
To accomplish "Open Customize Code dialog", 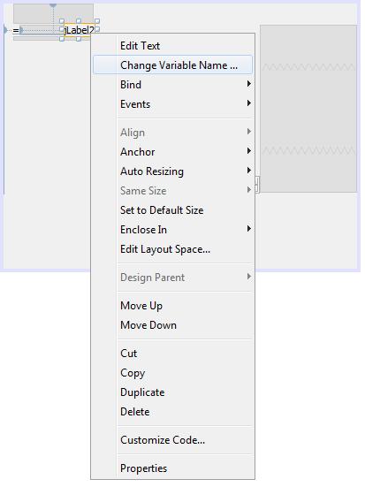I will tap(172, 440).
